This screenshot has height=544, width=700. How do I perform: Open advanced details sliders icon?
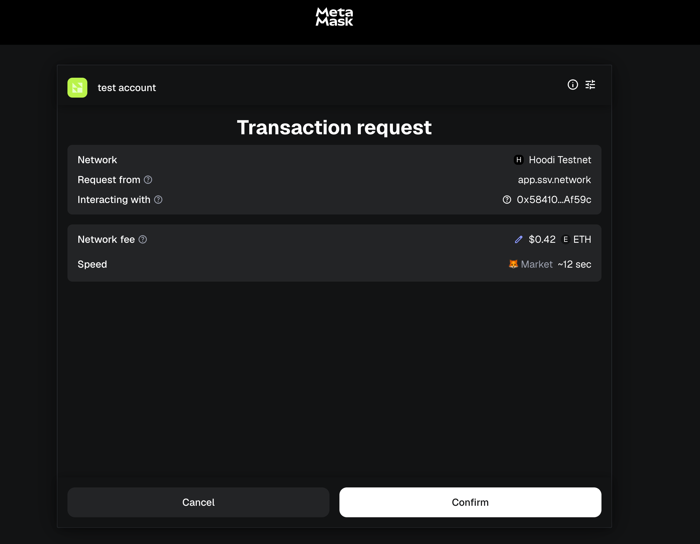590,85
